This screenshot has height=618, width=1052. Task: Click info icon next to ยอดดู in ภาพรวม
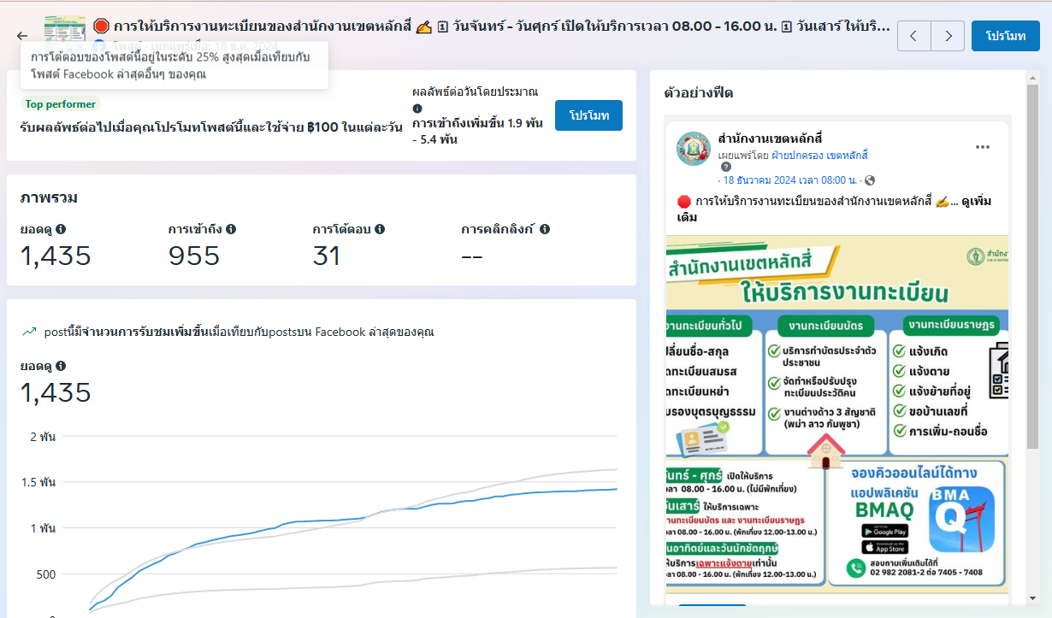[x=61, y=229]
